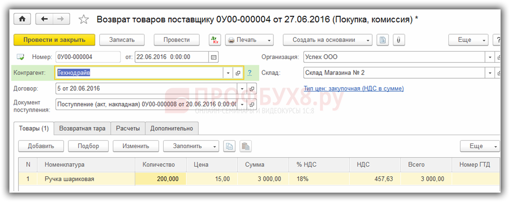Open the Тип цен: закупочная link

click(353, 88)
